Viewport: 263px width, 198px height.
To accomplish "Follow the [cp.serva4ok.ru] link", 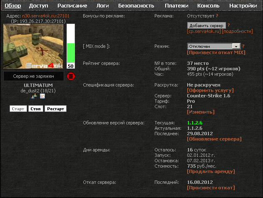I will [204, 31].
